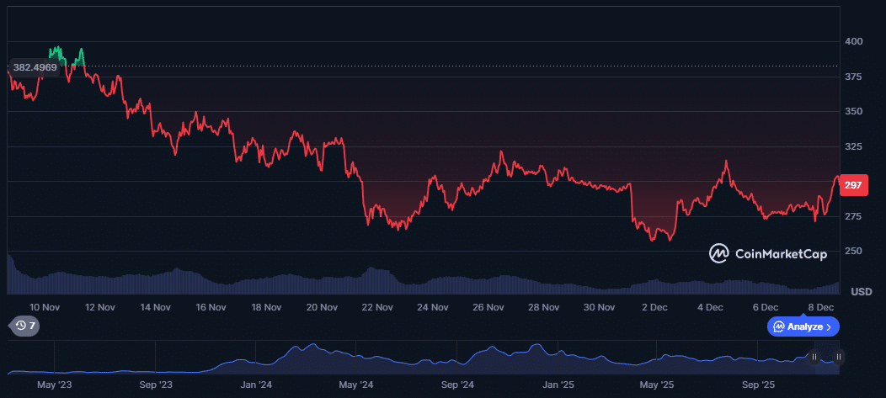886x398 pixels.
Task: Click the green peak segment of price line
Action: [x=57, y=52]
